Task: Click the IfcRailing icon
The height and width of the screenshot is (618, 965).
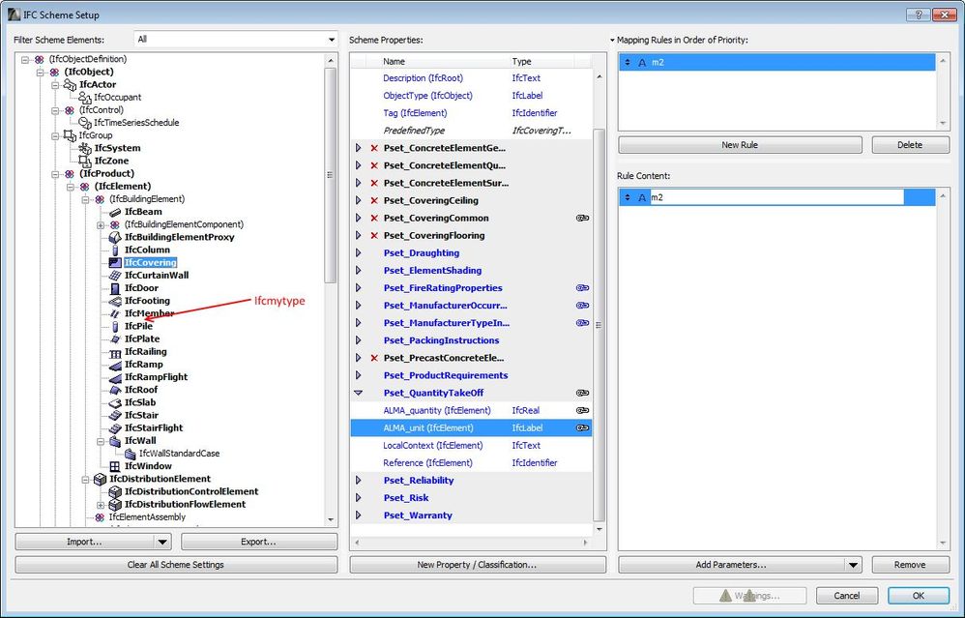Action: pyautogui.click(x=115, y=352)
